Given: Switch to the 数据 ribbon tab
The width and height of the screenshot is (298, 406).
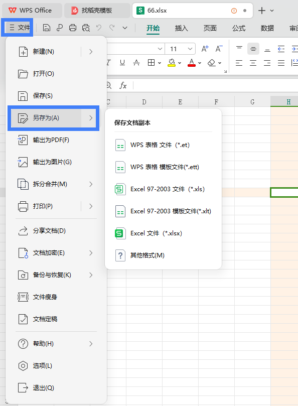Looking at the screenshot, I should coord(267,28).
